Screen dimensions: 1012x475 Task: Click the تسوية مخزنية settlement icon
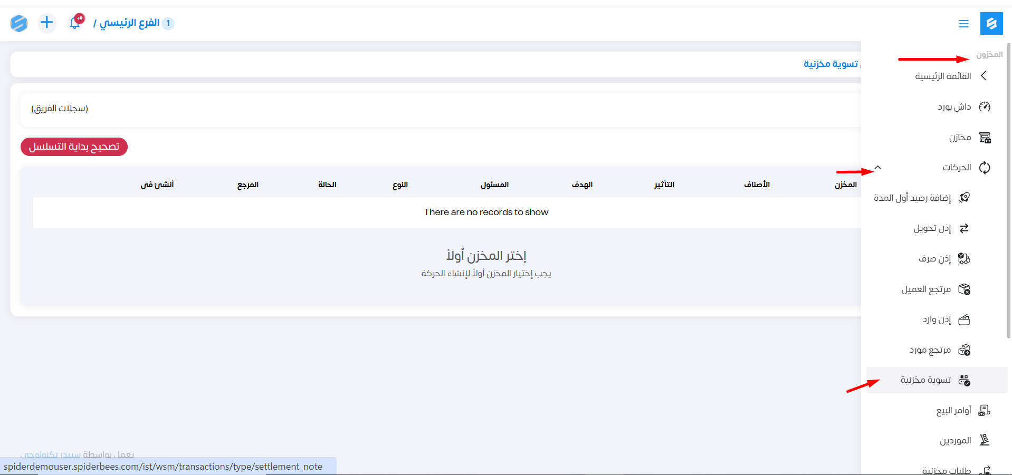click(x=964, y=380)
